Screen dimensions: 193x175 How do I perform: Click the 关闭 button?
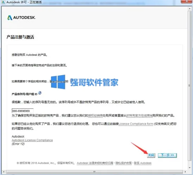[x=151, y=155]
